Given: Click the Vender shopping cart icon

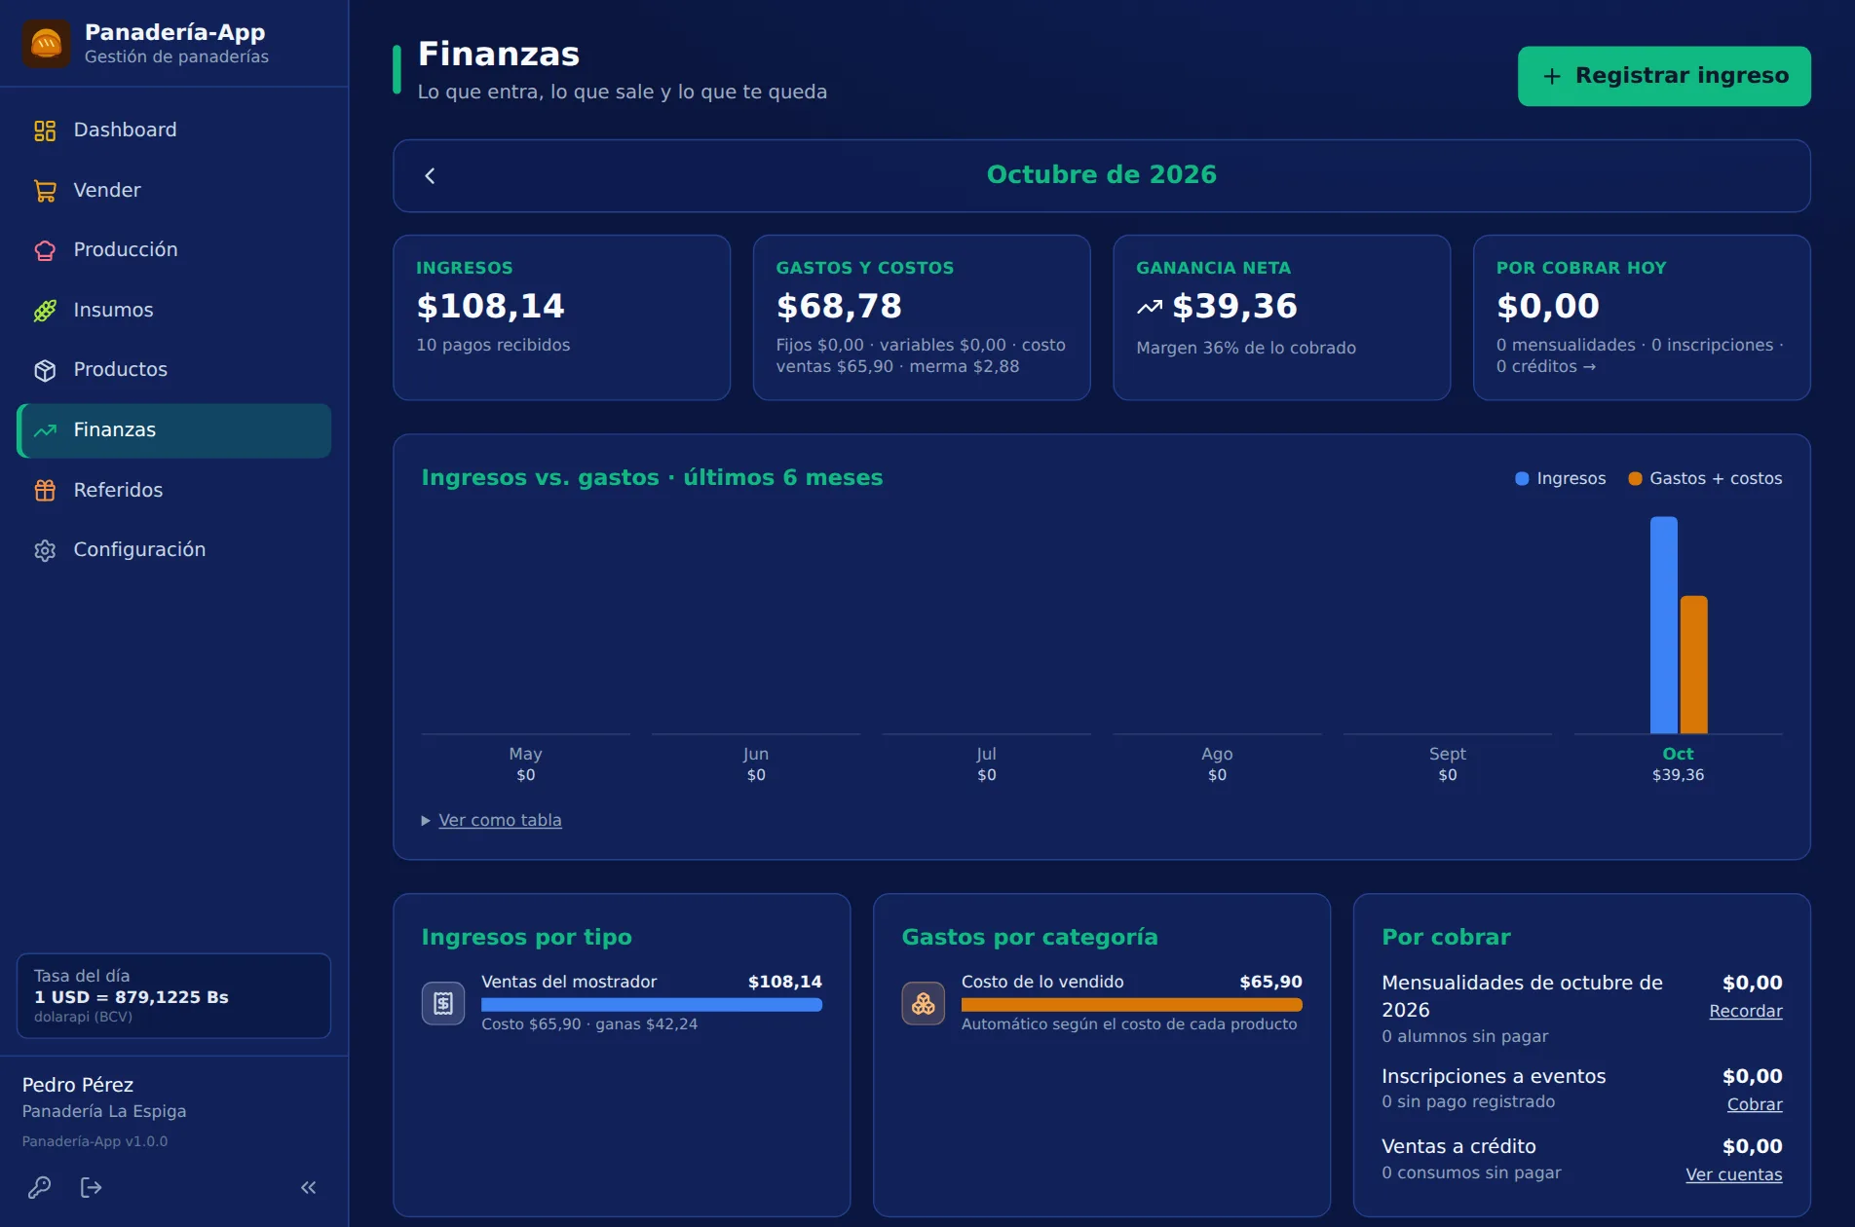Looking at the screenshot, I should click(45, 191).
